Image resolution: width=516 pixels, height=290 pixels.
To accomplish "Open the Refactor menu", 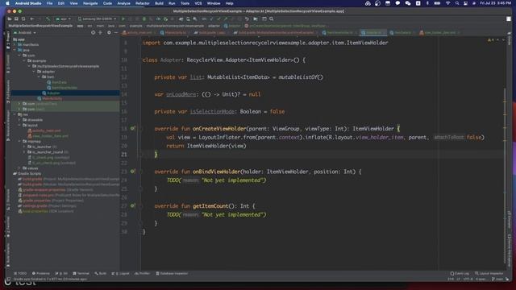I will [143, 3].
